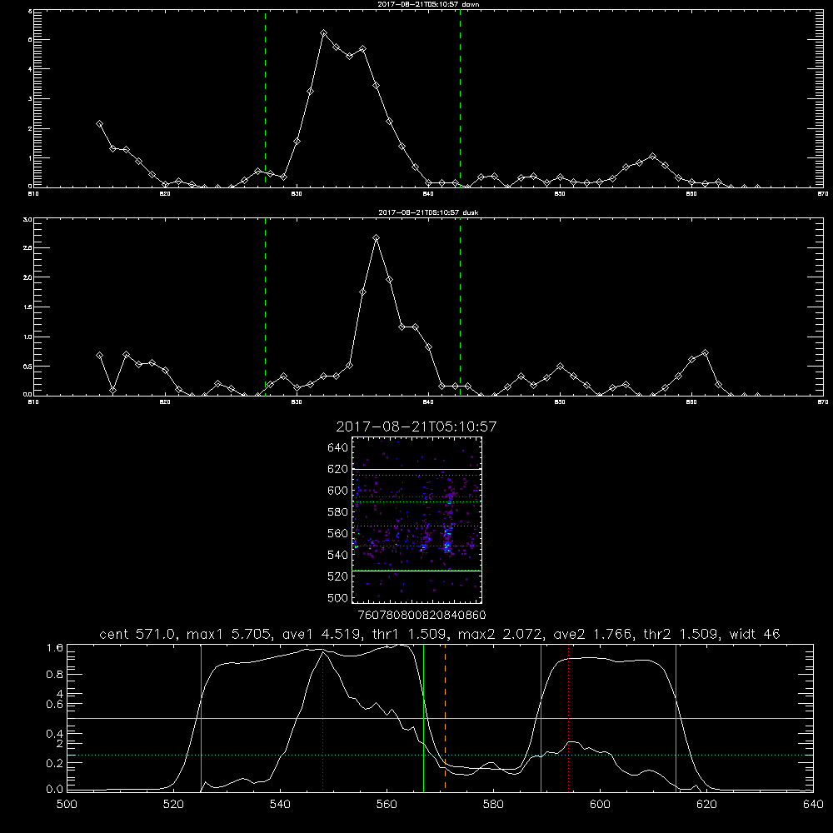Select the peak diamond data point in dusk plot
The width and height of the screenshot is (833, 833).
[377, 238]
